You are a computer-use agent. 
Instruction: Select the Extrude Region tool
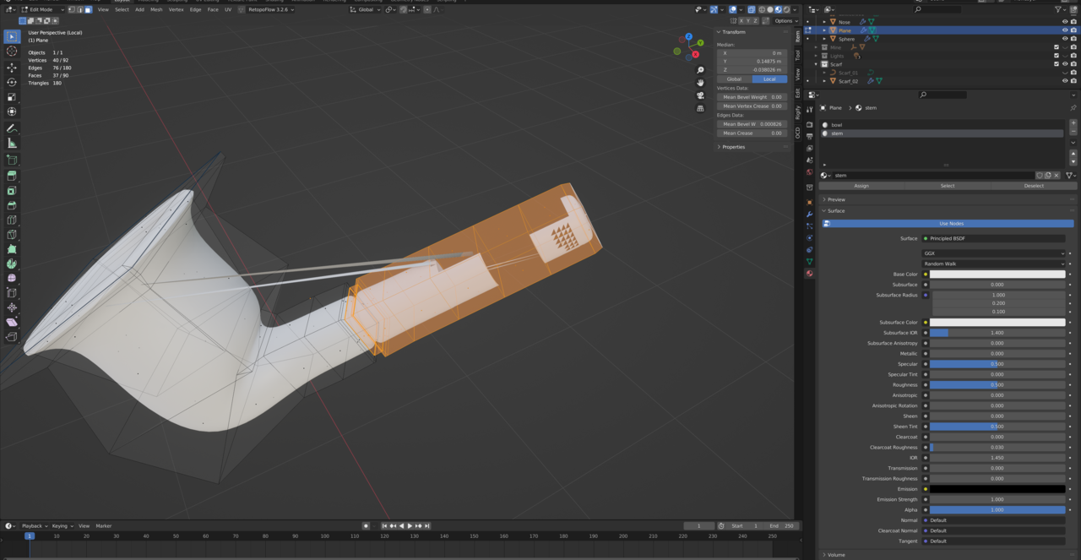click(11, 176)
